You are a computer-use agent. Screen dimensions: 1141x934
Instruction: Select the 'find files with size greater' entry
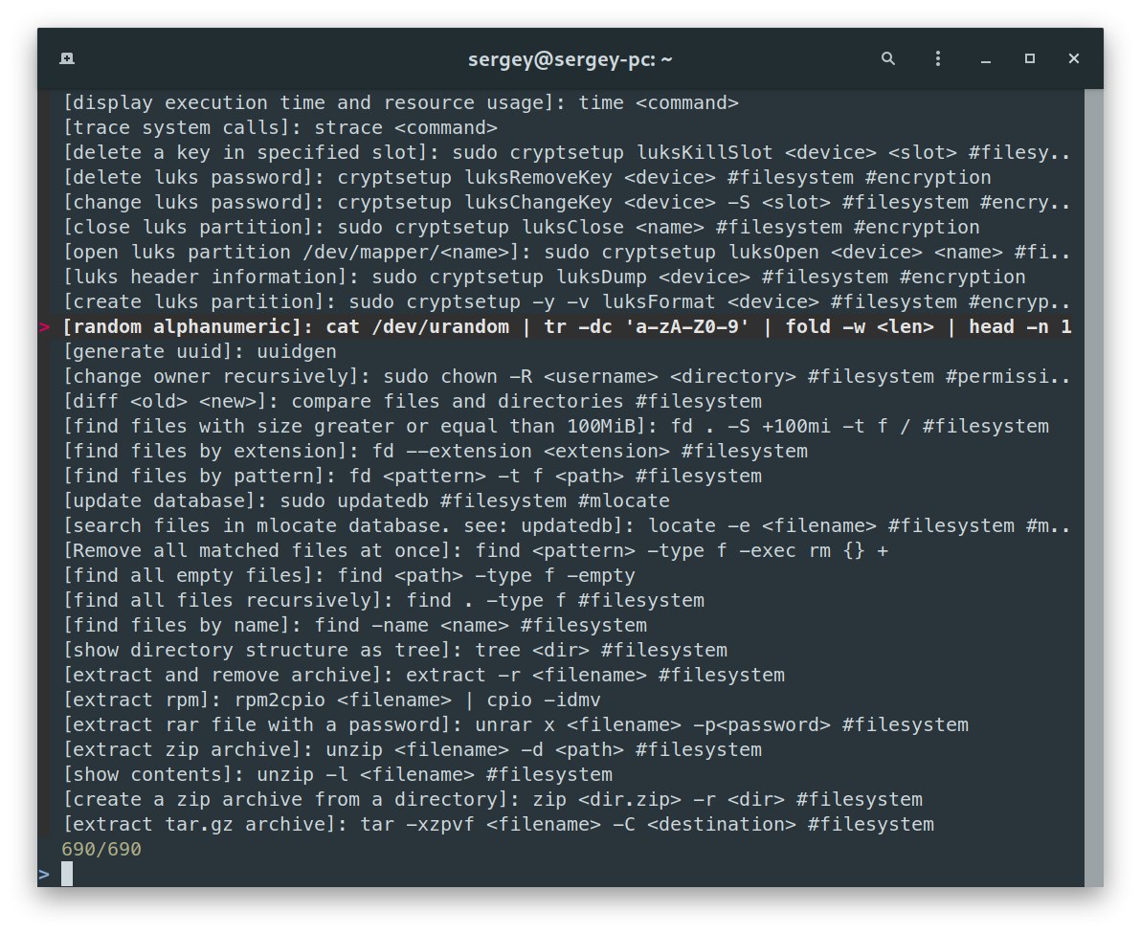pyautogui.click(x=556, y=426)
